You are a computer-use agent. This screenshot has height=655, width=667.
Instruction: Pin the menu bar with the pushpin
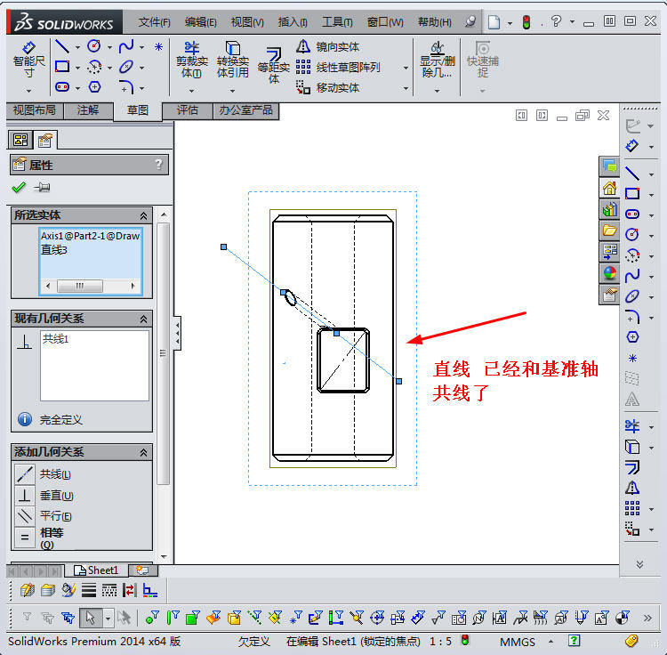coord(470,21)
